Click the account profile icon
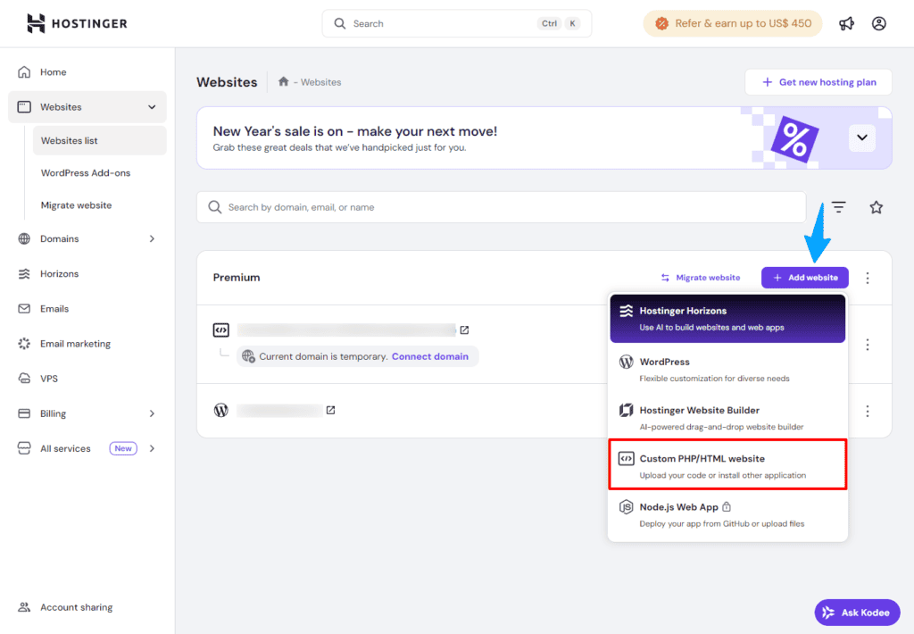The width and height of the screenshot is (914, 634). [878, 23]
